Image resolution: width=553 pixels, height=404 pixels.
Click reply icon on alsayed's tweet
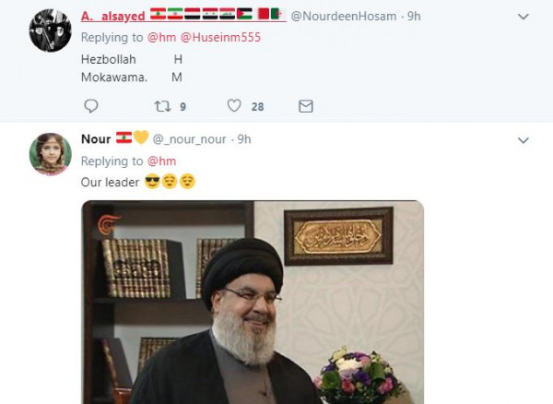tap(91, 106)
